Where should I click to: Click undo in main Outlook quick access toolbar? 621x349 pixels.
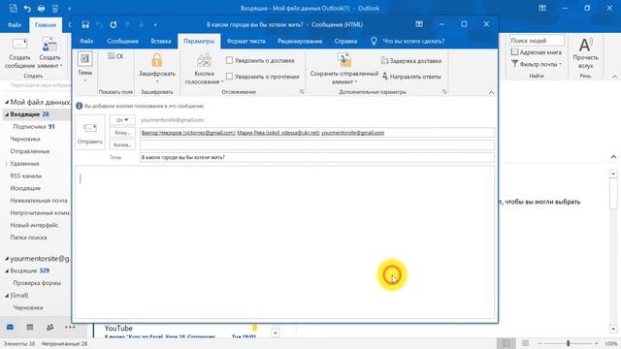coord(27,8)
